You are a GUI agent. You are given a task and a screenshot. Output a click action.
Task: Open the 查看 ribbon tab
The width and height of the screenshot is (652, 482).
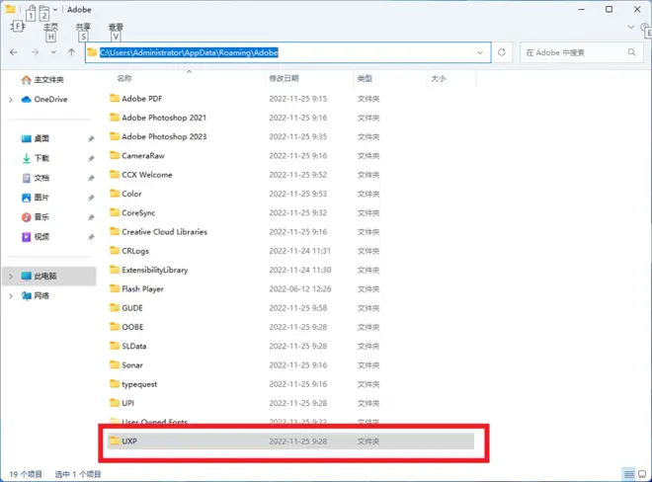pos(116,27)
